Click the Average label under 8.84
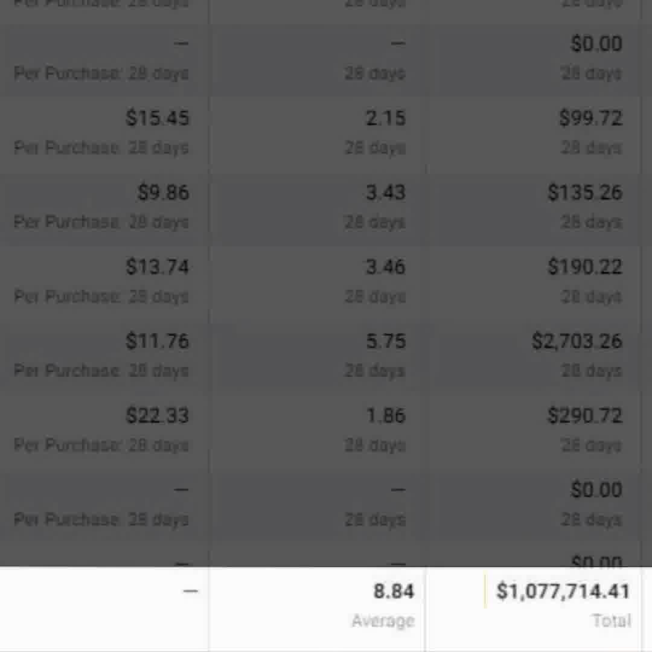Image resolution: width=652 pixels, height=652 pixels. coord(383,621)
